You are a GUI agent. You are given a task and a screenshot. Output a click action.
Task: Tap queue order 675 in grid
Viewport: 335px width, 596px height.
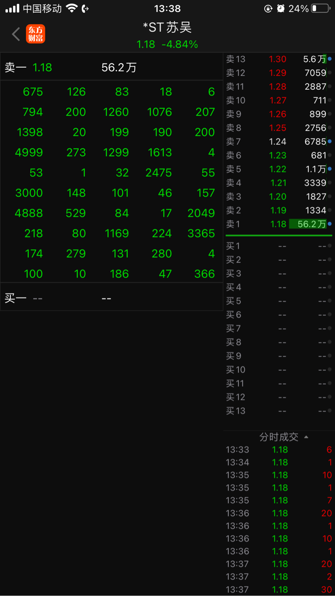coord(33,92)
